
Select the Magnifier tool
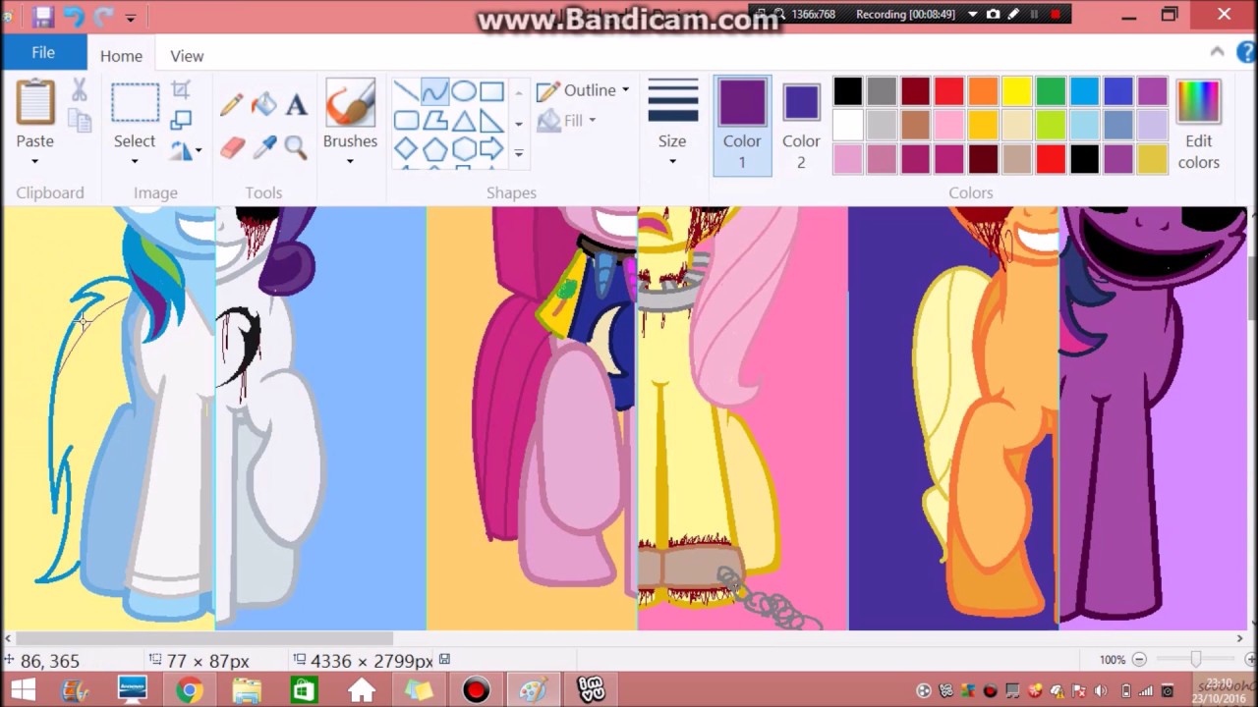point(296,147)
